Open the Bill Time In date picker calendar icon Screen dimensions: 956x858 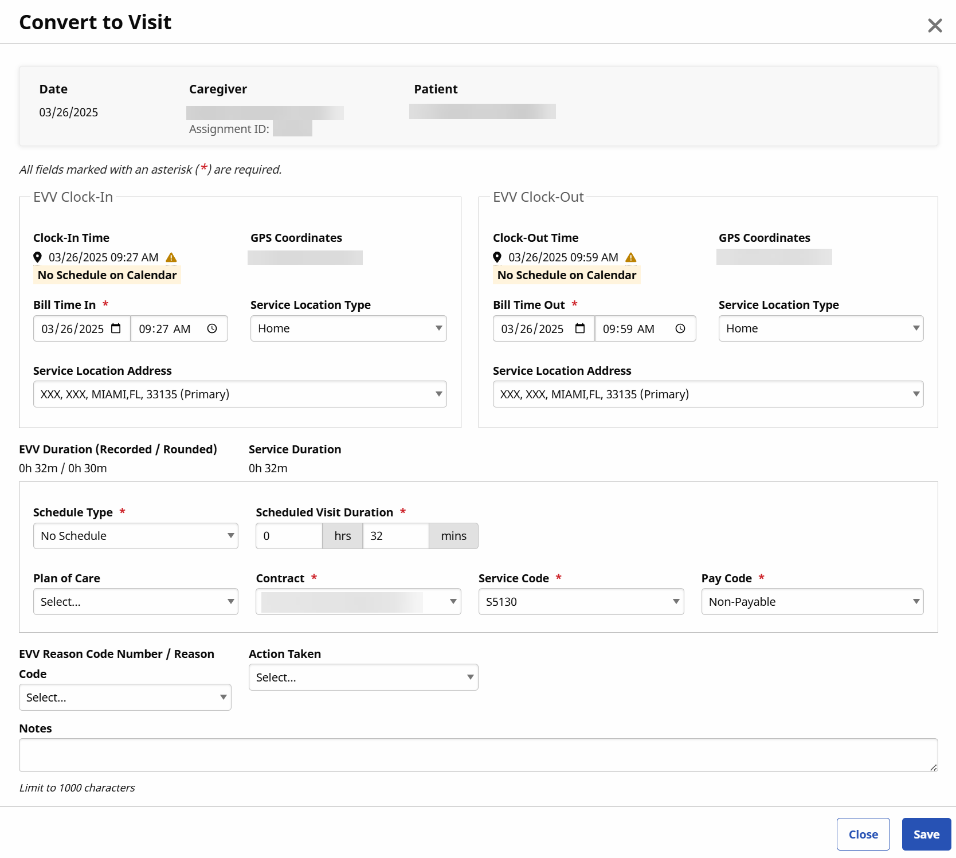click(116, 328)
